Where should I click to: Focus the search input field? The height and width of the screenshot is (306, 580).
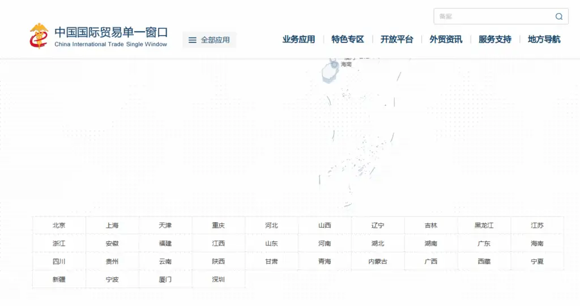493,16
